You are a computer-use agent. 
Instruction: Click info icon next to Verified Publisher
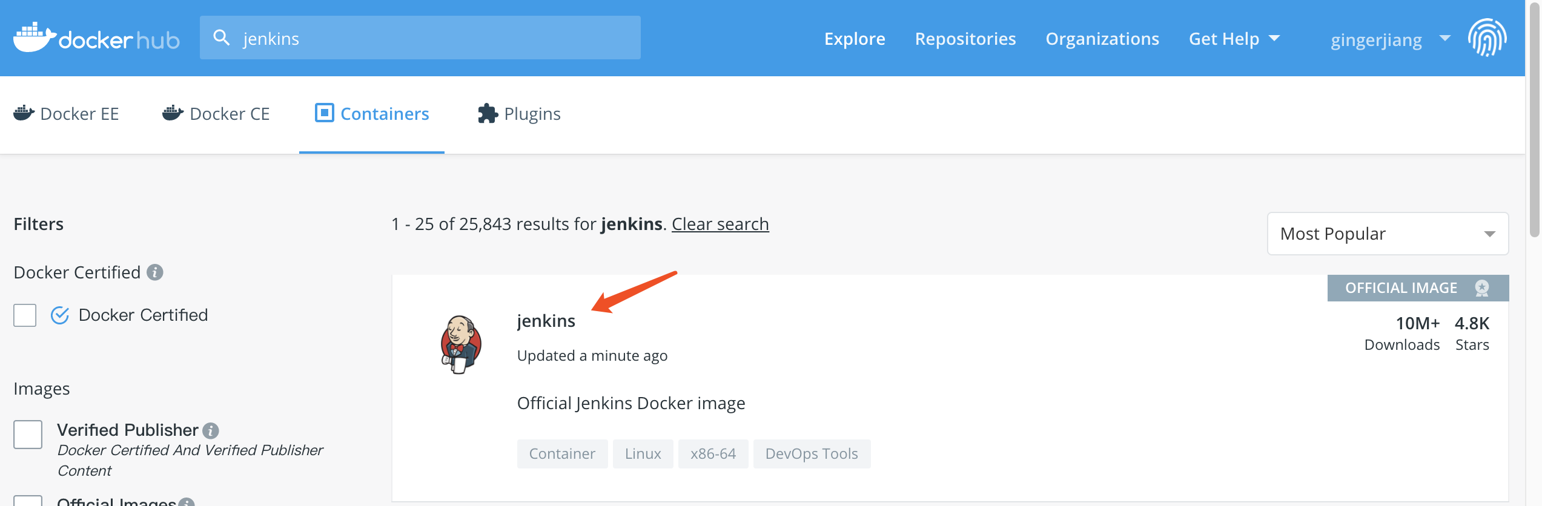click(210, 430)
